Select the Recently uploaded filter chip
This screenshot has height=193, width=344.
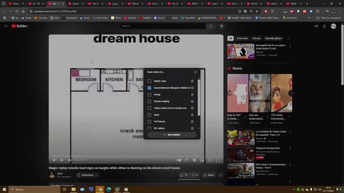[274, 38]
